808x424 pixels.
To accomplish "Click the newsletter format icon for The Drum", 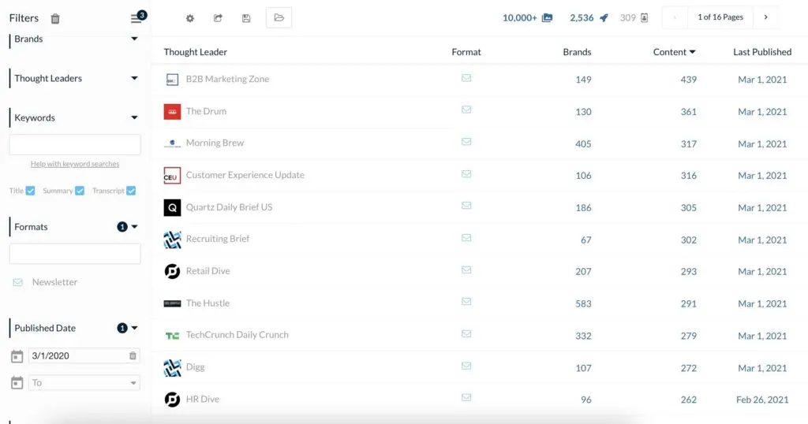I will tap(466, 110).
